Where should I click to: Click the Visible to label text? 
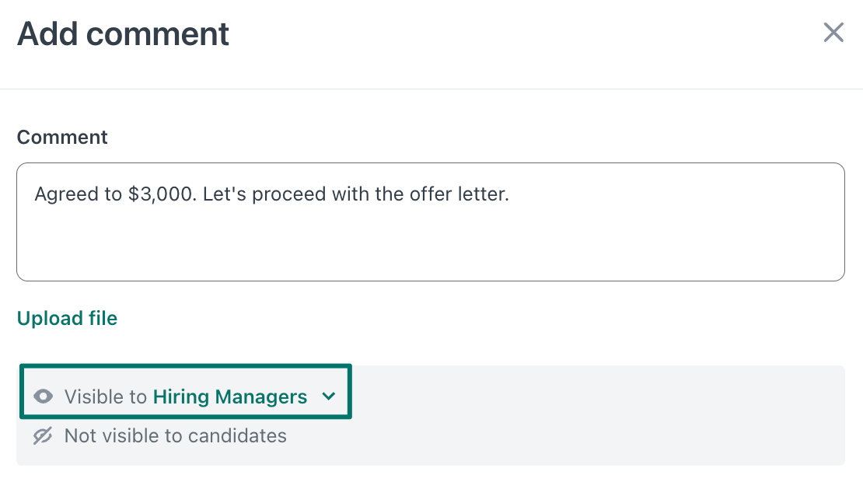click(106, 396)
